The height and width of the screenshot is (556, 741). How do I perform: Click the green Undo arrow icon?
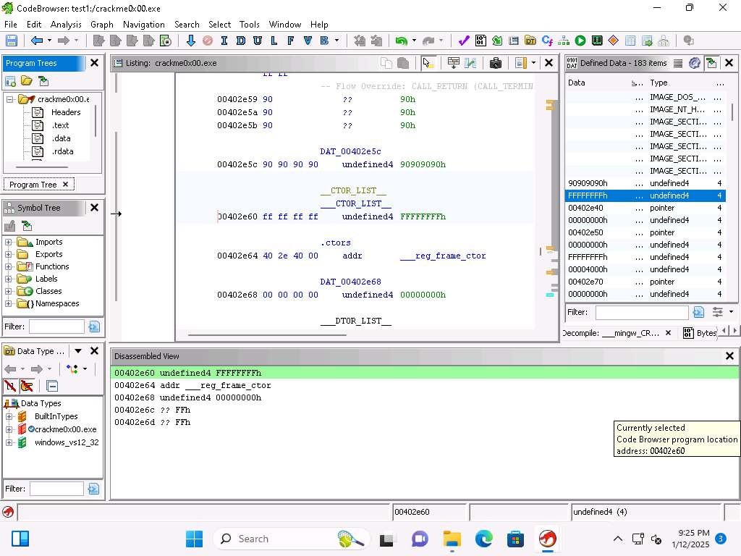pyautogui.click(x=400, y=41)
